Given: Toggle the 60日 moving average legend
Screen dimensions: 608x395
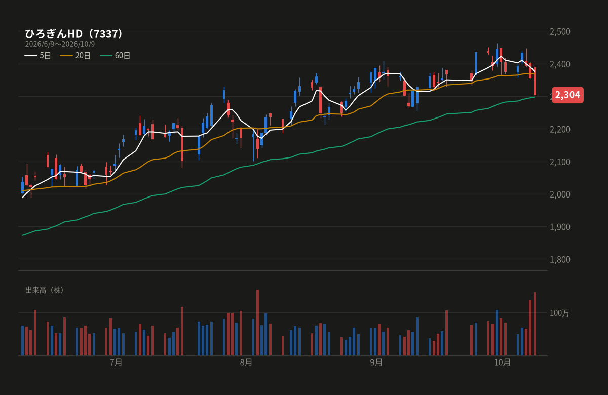Looking at the screenshot, I should [115, 56].
